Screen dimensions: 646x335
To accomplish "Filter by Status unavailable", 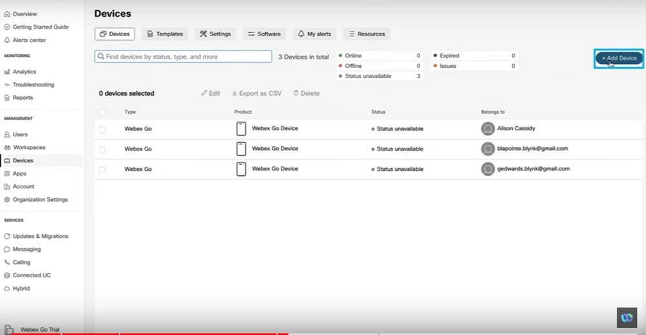I will (x=380, y=76).
